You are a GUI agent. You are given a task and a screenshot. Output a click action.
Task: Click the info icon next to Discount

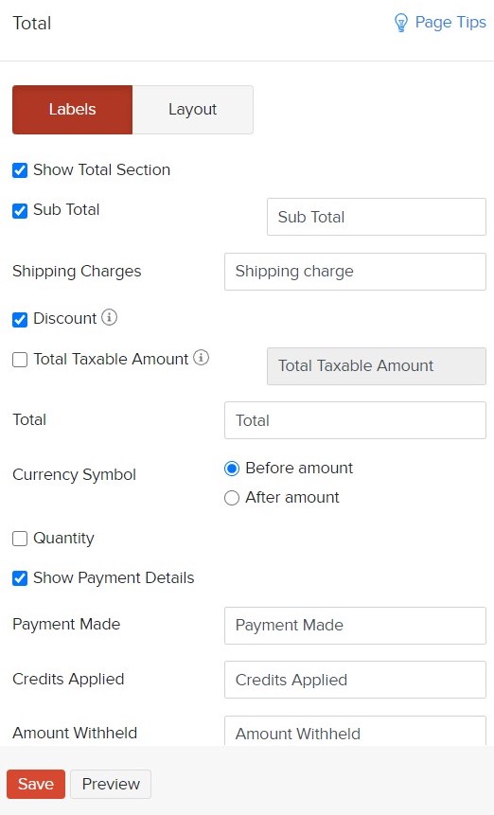pos(109,317)
